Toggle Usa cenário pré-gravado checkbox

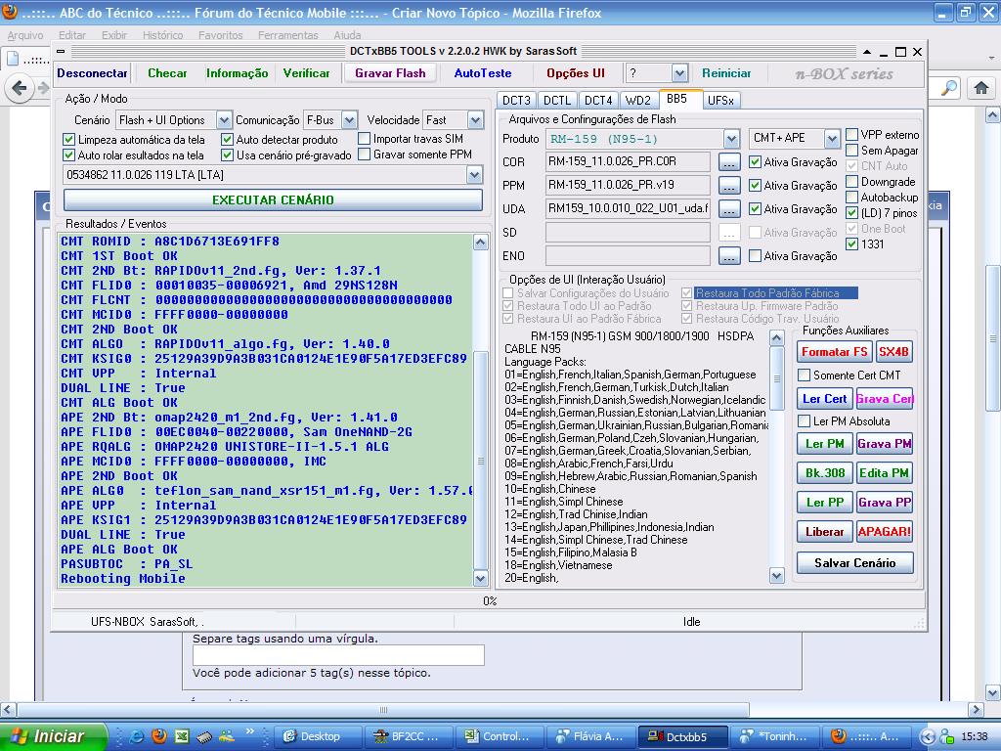click(x=227, y=155)
